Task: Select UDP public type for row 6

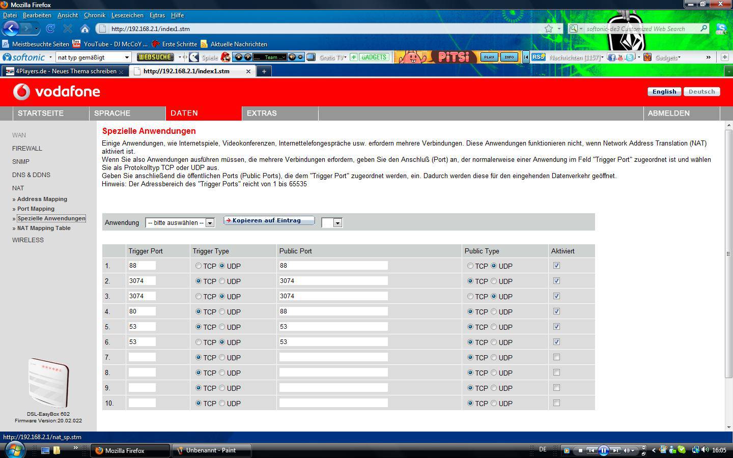Action: pos(494,342)
